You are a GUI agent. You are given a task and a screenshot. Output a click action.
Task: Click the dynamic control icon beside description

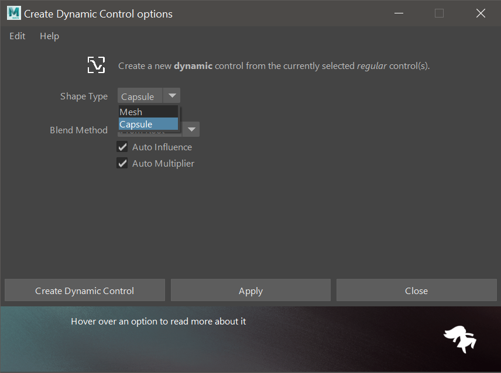tap(96, 65)
